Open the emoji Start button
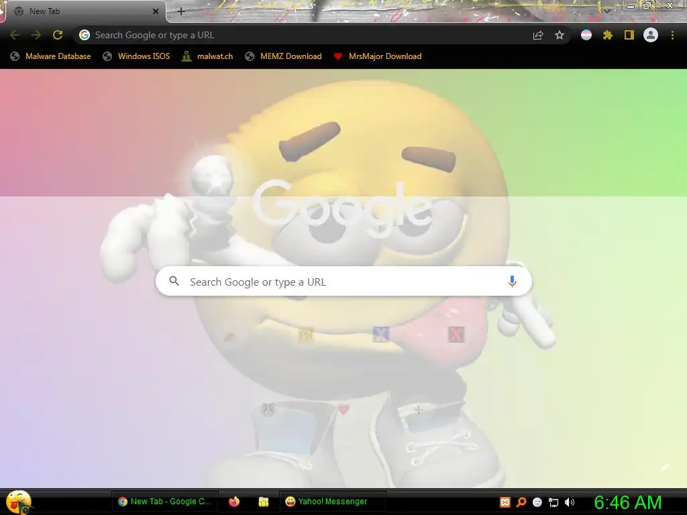 [18, 502]
